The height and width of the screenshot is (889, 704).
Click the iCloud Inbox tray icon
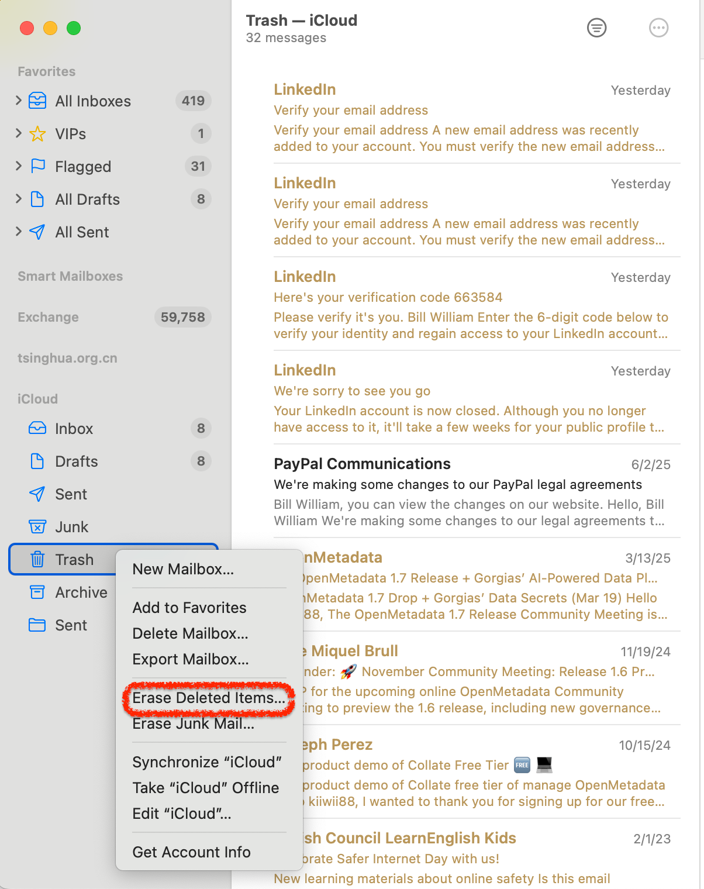pos(37,428)
